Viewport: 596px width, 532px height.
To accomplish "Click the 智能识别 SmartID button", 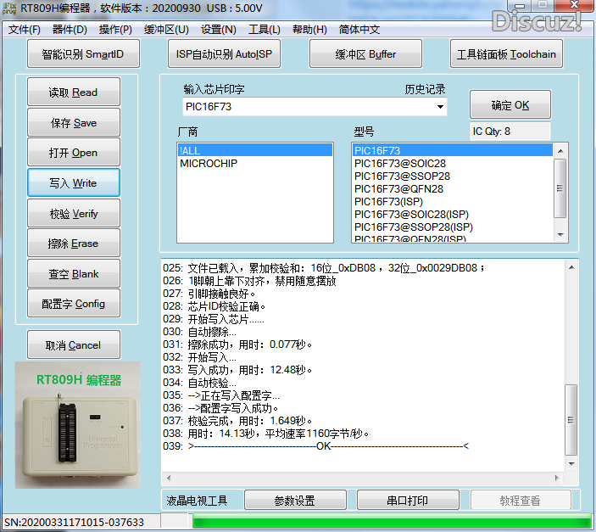I will click(83, 54).
